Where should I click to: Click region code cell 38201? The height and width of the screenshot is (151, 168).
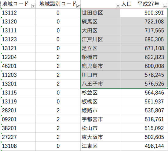[18, 128]
